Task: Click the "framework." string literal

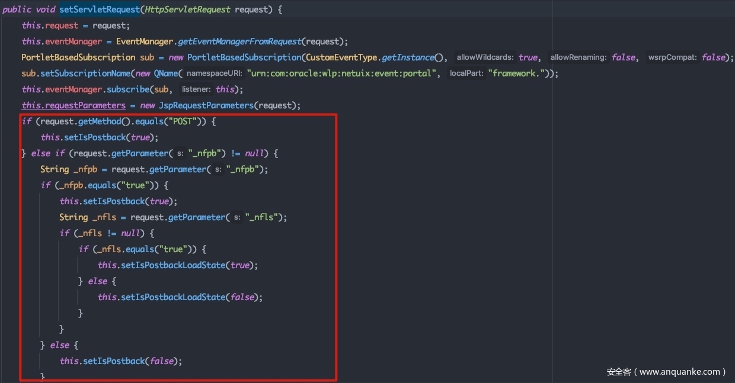Action: [519, 73]
